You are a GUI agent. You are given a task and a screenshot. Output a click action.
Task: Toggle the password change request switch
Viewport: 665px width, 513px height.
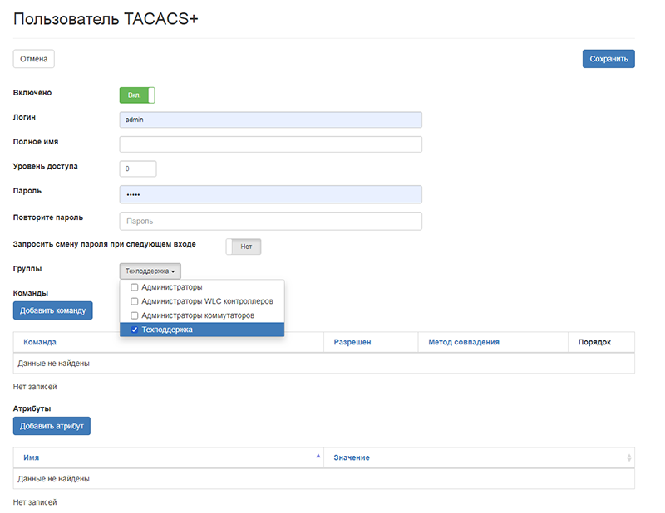(x=244, y=247)
